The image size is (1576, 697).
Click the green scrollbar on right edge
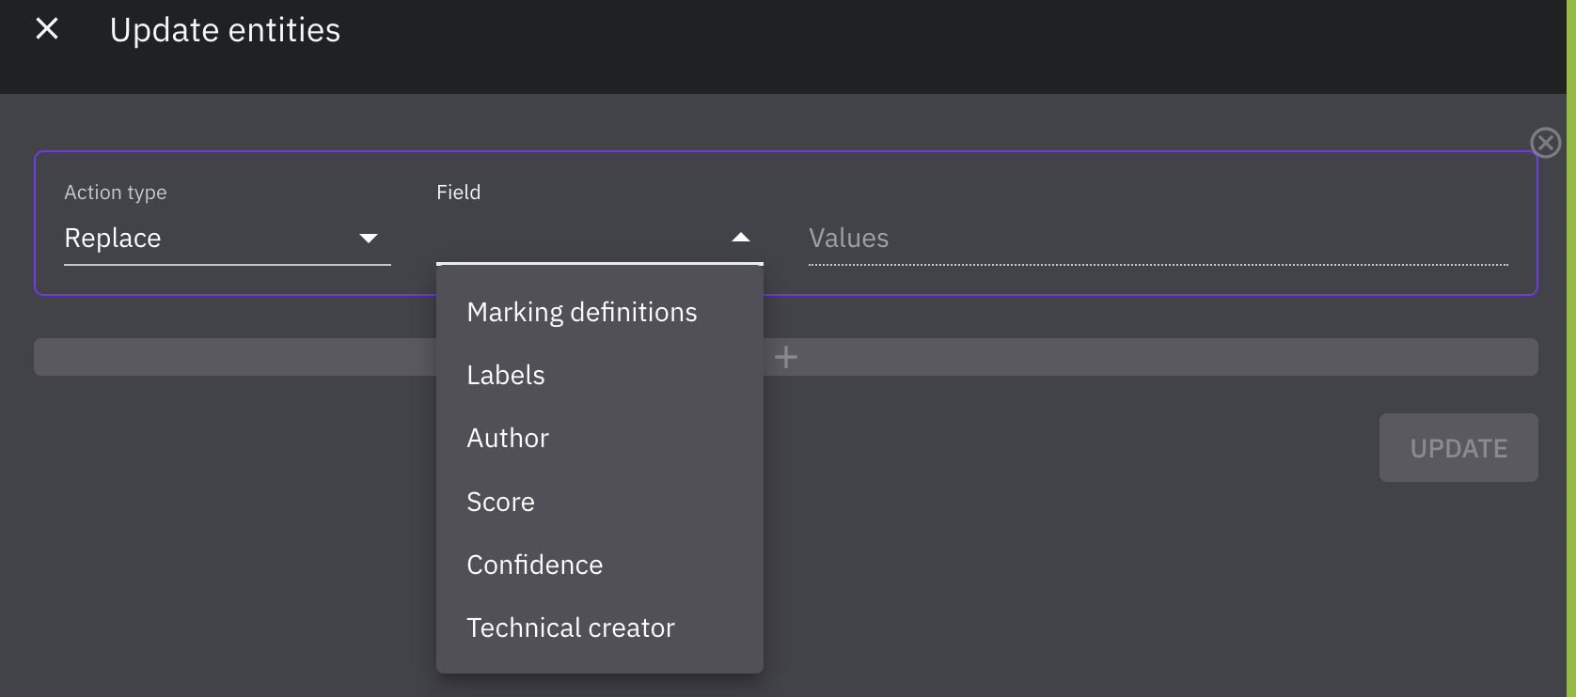coord(1570,348)
